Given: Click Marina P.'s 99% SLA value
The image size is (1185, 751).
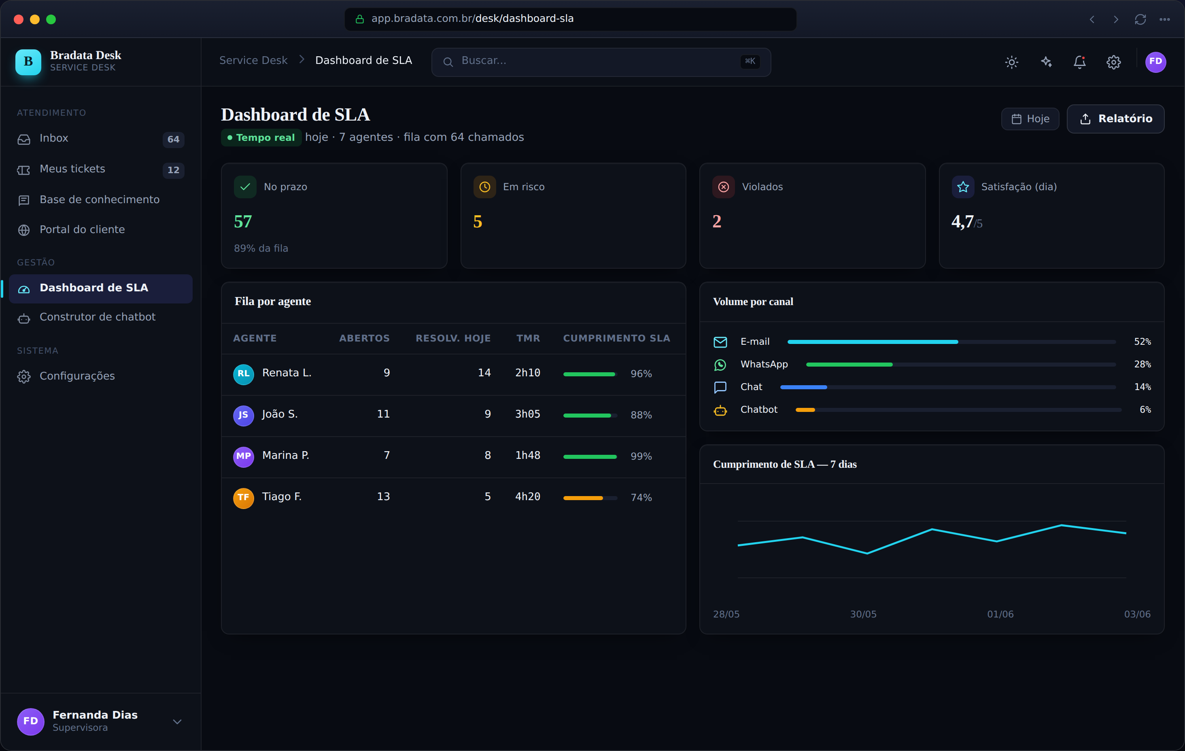Looking at the screenshot, I should click(x=641, y=457).
